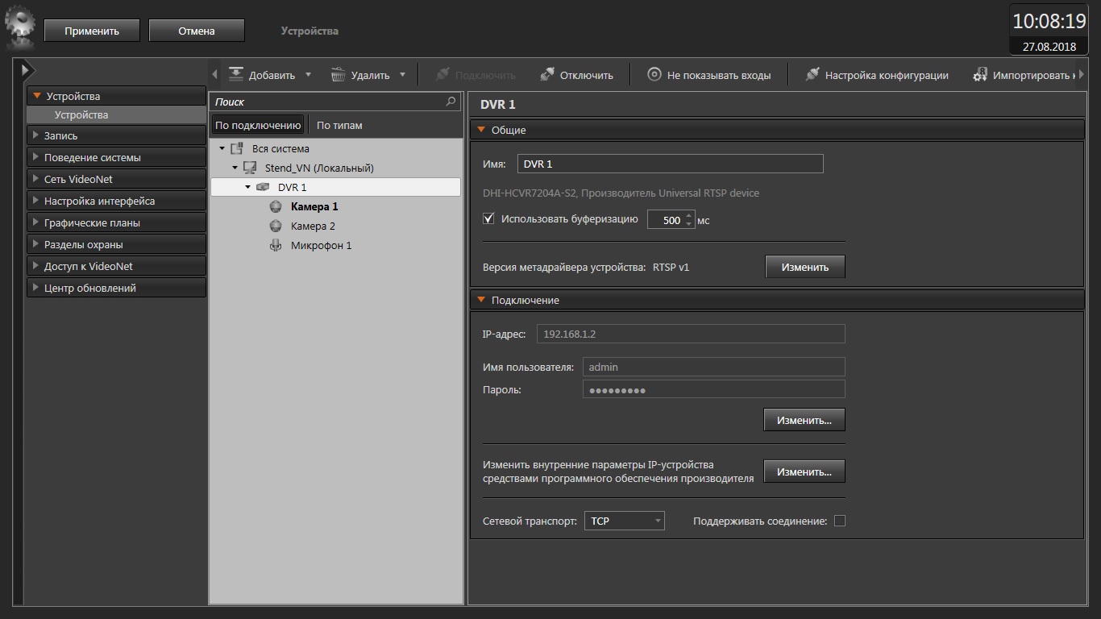
Task: Open the 'Удалить' dropdown arrow
Action: 402,75
